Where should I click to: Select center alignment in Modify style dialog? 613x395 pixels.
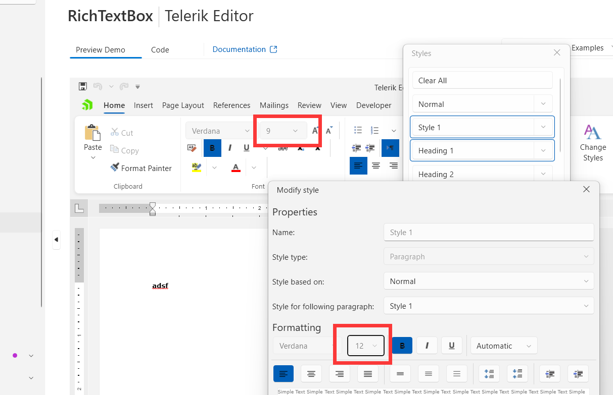(x=311, y=374)
